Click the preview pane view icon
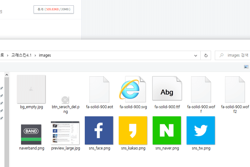Screen dimensions: 250x167 [246, 67]
